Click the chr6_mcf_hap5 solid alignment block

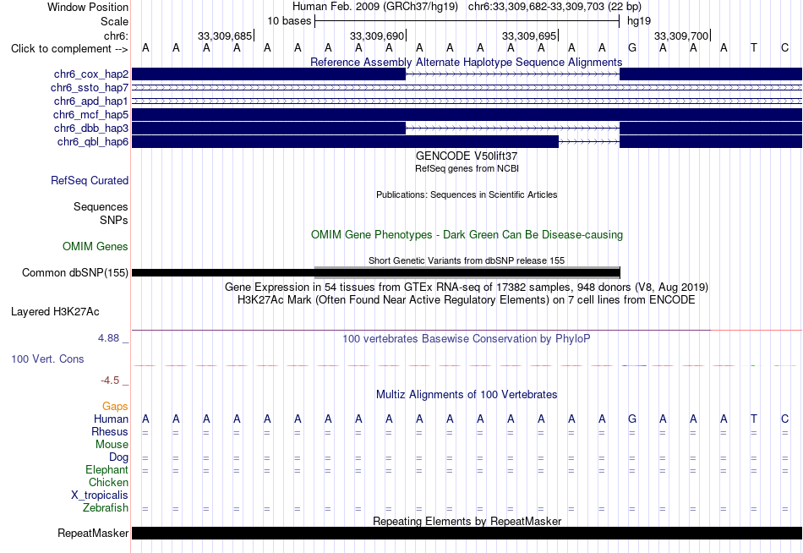467,114
